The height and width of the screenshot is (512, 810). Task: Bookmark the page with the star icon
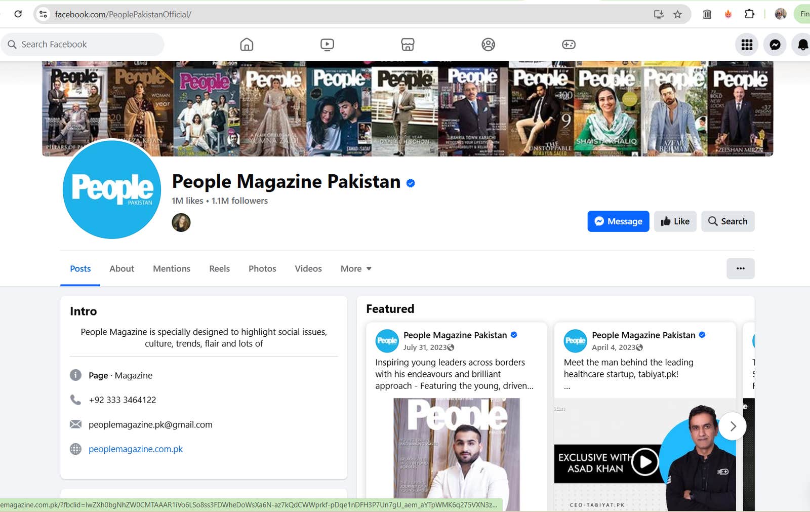[677, 14]
